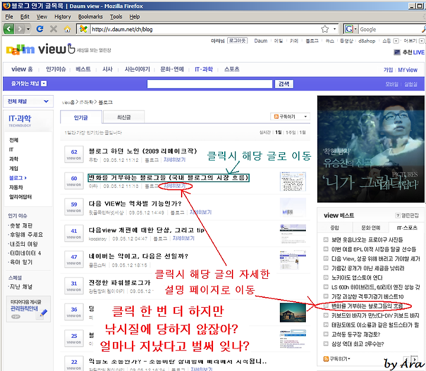Switch to the 인기글 tab
Viewport: 426px width, 371px height.
click(81, 118)
